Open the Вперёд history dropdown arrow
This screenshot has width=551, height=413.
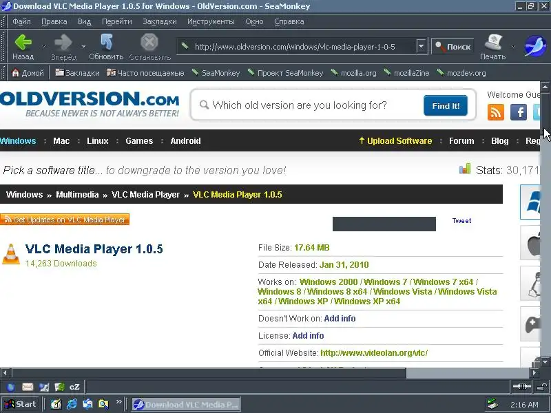pos(83,46)
